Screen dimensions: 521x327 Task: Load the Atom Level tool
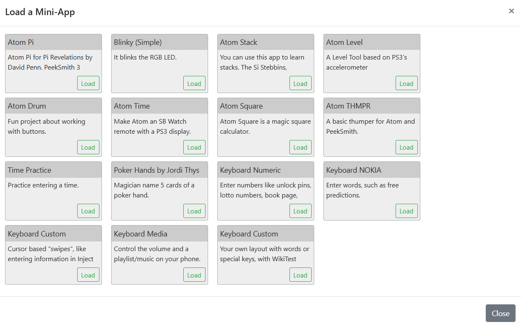click(406, 83)
